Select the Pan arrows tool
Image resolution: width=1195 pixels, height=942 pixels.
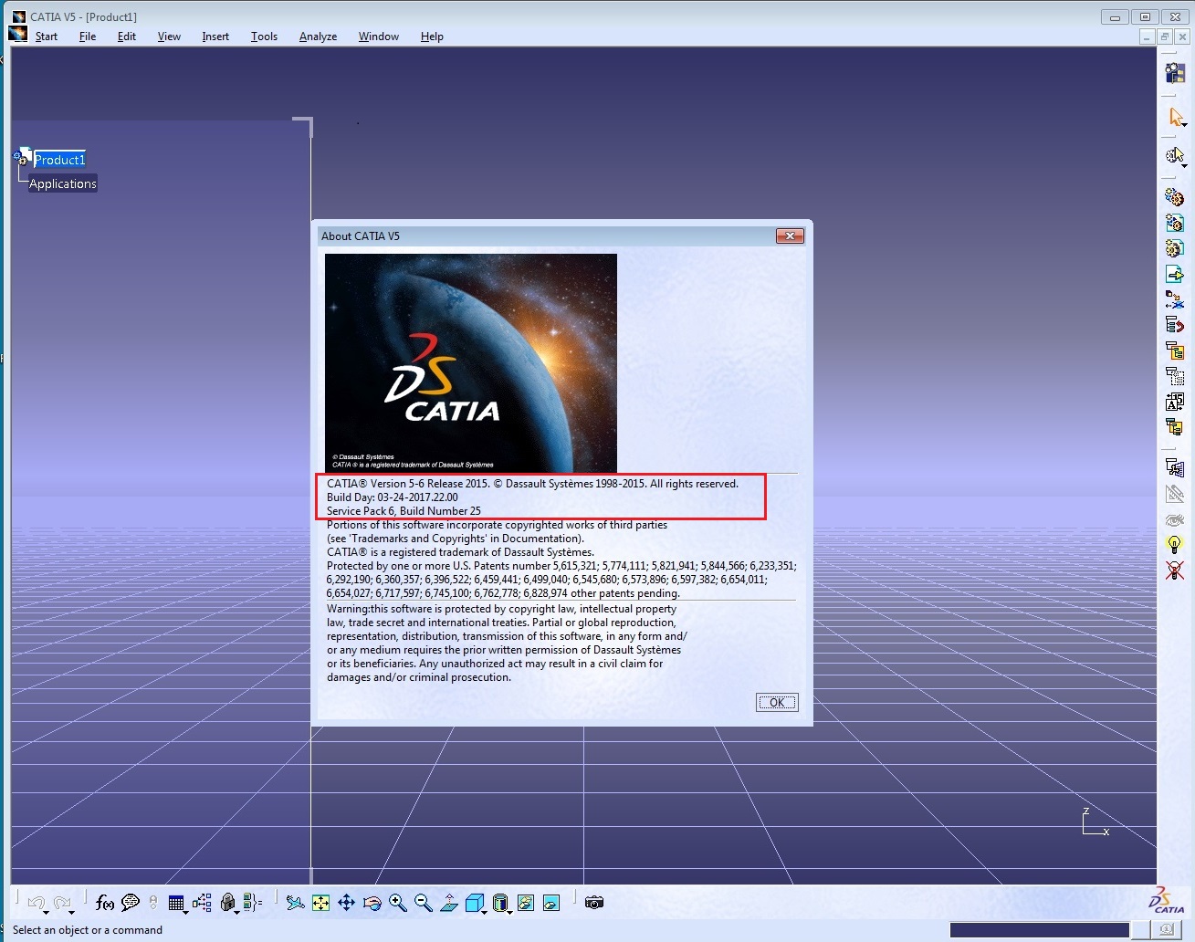[x=346, y=903]
